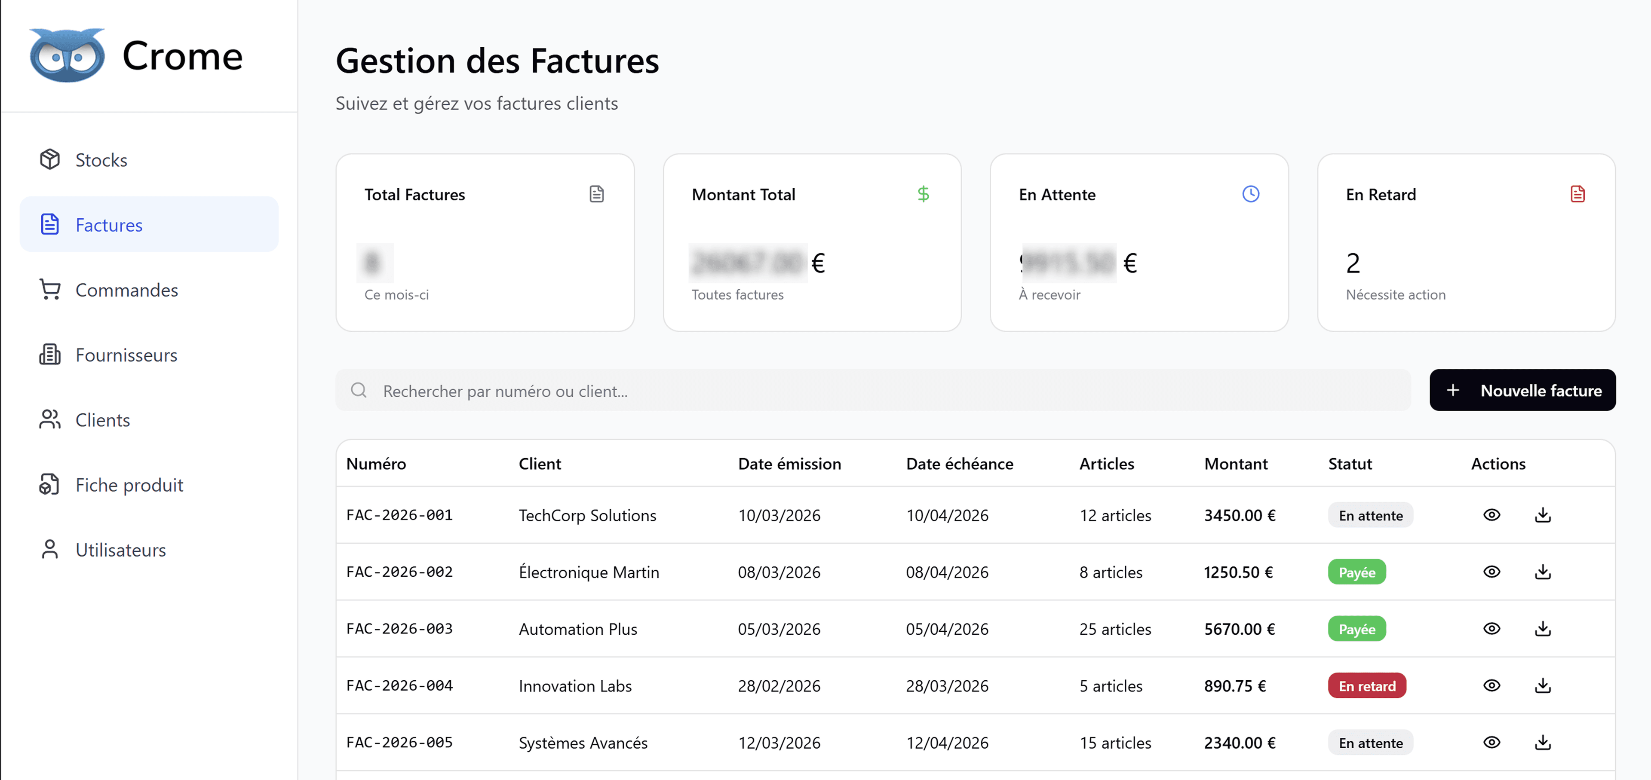Open the Fournisseurs page
1651x780 pixels.
[x=149, y=355]
